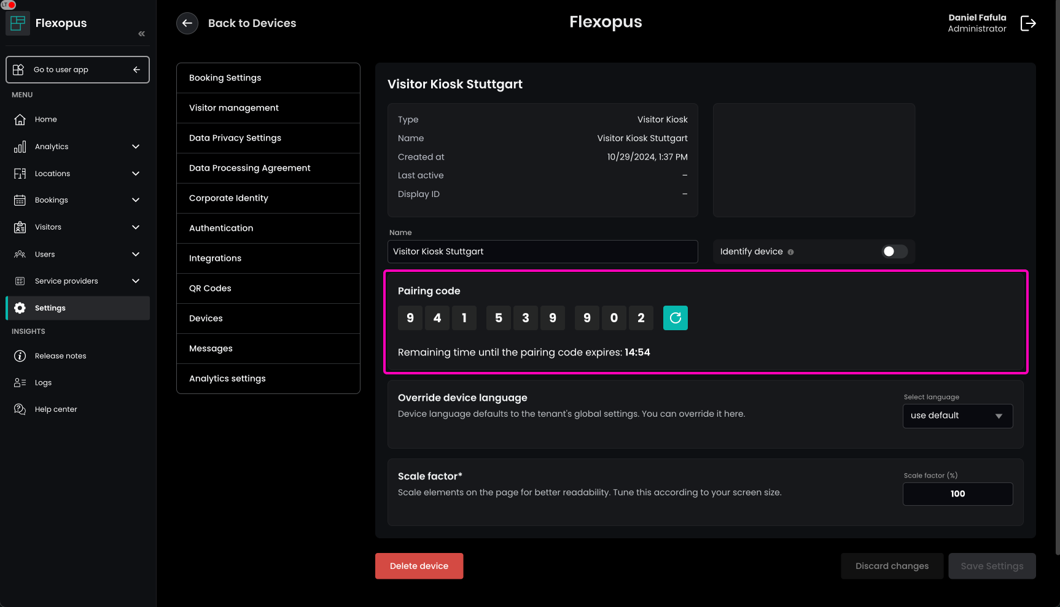This screenshot has height=607, width=1060.
Task: Click the logout icon next to Administrator
Action: point(1028,23)
